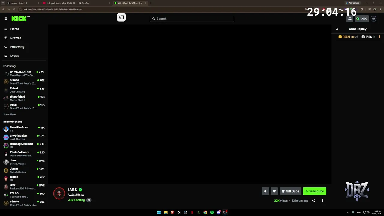Open the browser tab search dropdown
This screenshot has width=384, height=216.
click(x=2, y=3)
